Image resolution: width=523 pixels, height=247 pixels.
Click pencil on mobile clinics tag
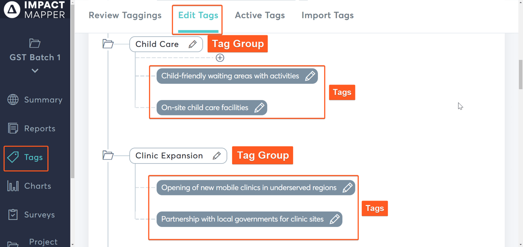[x=347, y=188]
